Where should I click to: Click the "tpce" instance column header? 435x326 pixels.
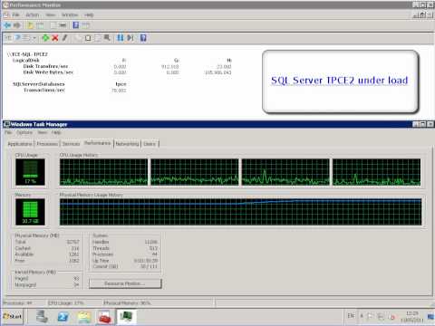coord(121,84)
